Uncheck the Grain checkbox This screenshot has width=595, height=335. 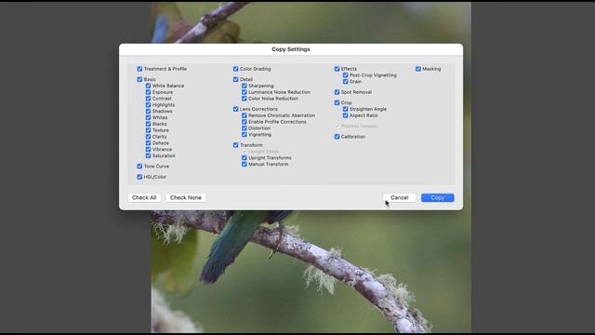pyautogui.click(x=345, y=82)
